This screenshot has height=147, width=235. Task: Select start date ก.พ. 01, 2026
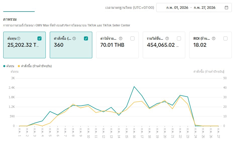coord(176,8)
